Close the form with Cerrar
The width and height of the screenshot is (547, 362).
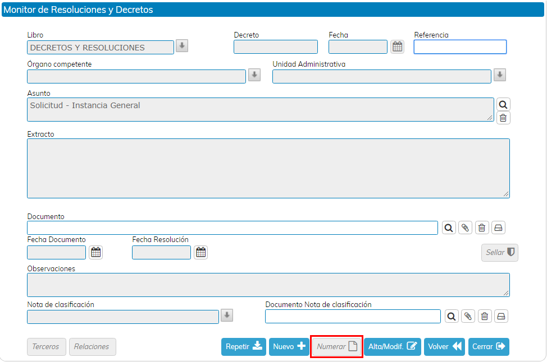coord(489,347)
